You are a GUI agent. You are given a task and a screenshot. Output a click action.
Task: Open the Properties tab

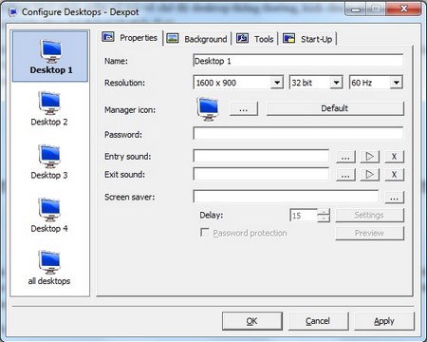tap(130, 38)
